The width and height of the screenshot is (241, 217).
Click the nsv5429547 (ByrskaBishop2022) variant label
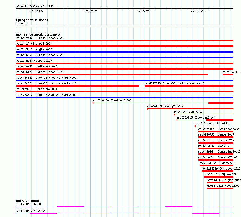(40, 38)
